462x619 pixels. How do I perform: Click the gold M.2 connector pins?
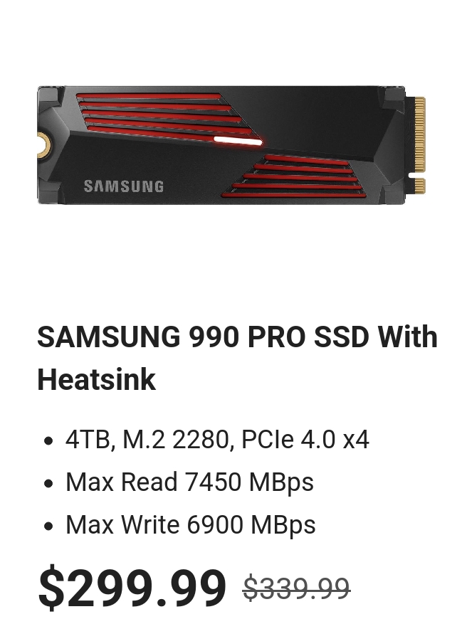pyautogui.click(x=419, y=145)
